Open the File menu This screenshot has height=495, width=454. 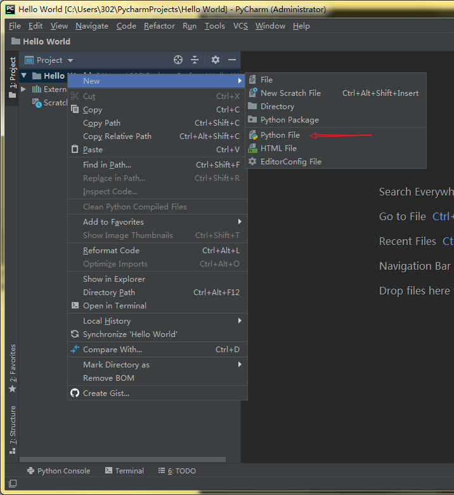coord(15,26)
